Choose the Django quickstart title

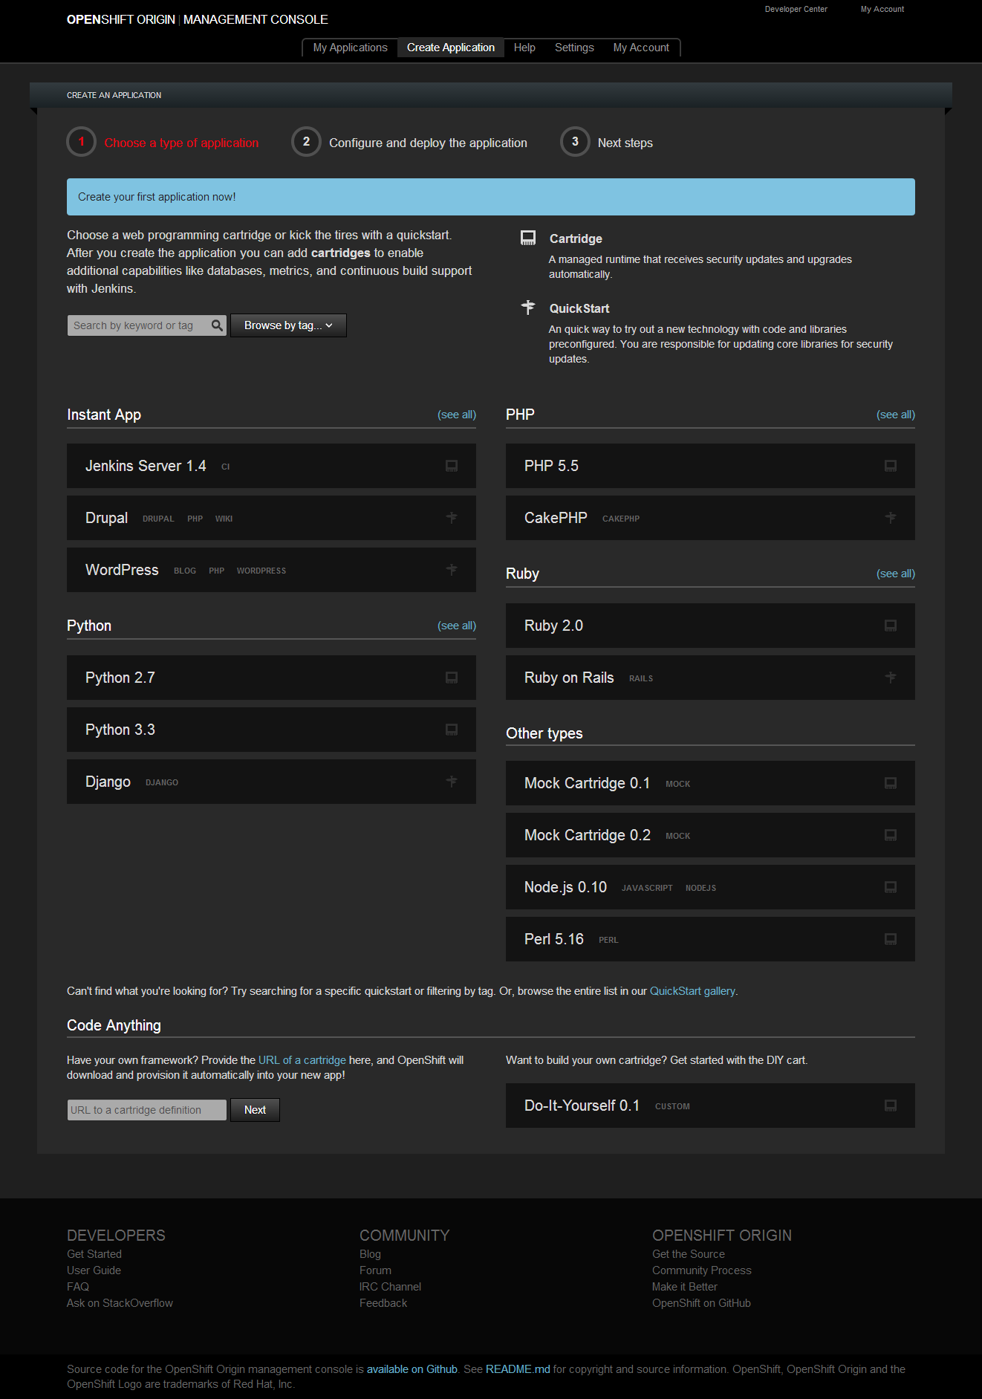(108, 782)
